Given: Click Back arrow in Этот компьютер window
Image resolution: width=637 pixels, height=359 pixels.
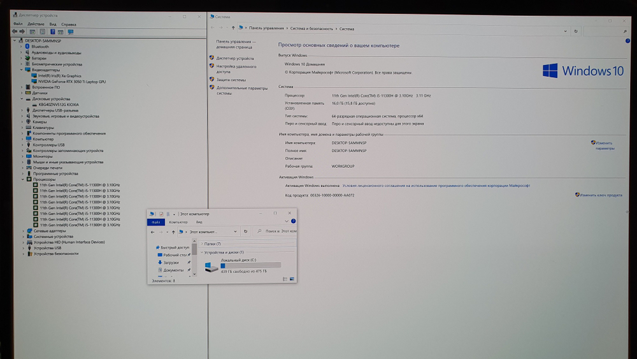Looking at the screenshot, I should 152,231.
